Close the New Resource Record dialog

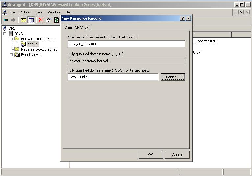click(189, 18)
